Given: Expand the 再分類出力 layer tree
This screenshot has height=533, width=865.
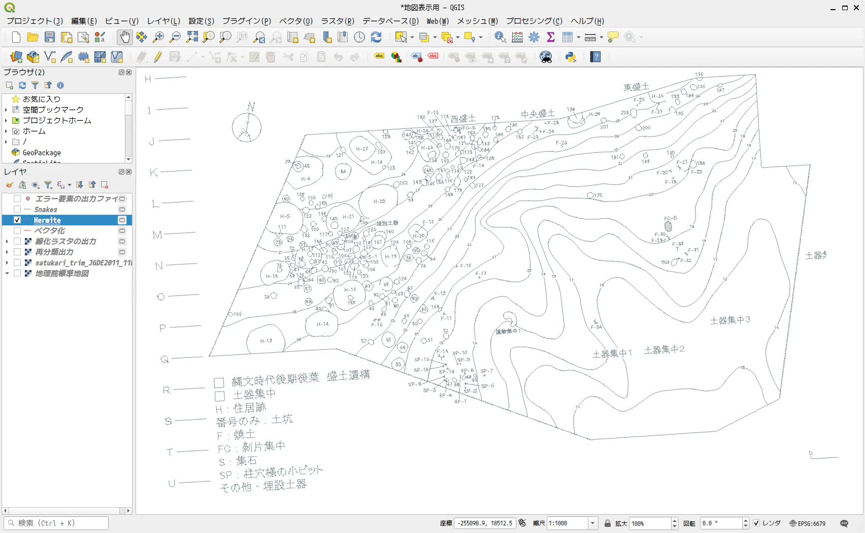Looking at the screenshot, I should pyautogui.click(x=7, y=252).
